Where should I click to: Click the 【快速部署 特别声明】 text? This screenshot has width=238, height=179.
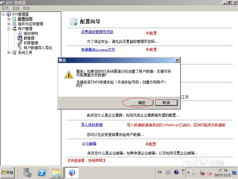point(86,161)
